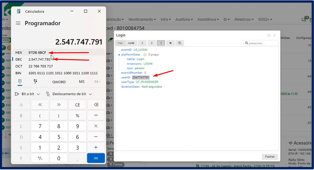This screenshot has width=314, height=170.
Task: Select the BIN number base
Action: coord(19,73)
